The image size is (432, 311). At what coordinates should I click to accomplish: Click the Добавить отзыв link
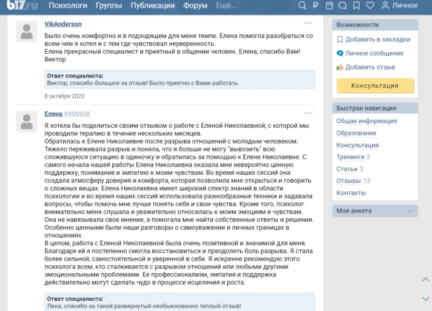tap(370, 67)
